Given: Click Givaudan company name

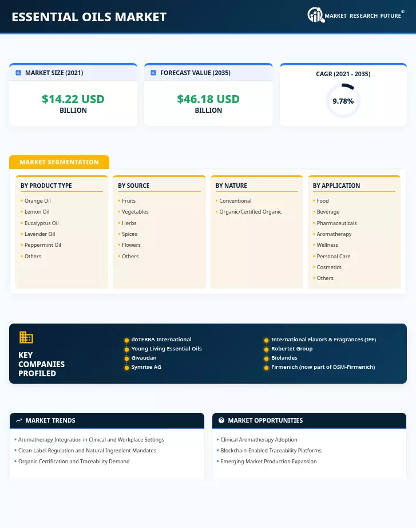Looking at the screenshot, I should click(144, 357).
